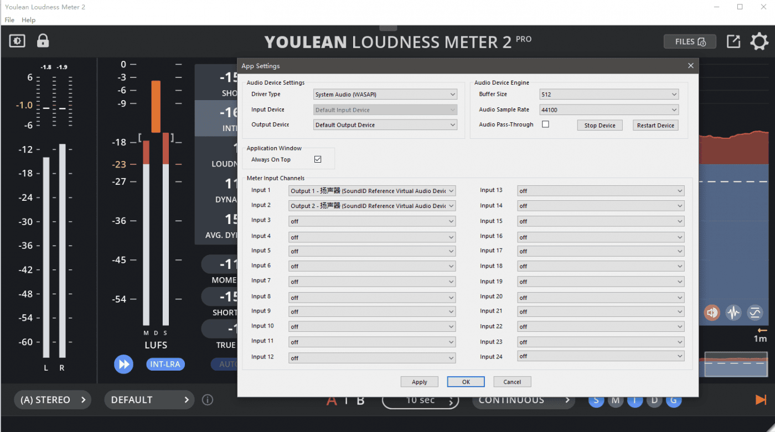Image resolution: width=775 pixels, height=432 pixels.
Task: Click the momentary M loudness bar
Action: click(x=146, y=233)
